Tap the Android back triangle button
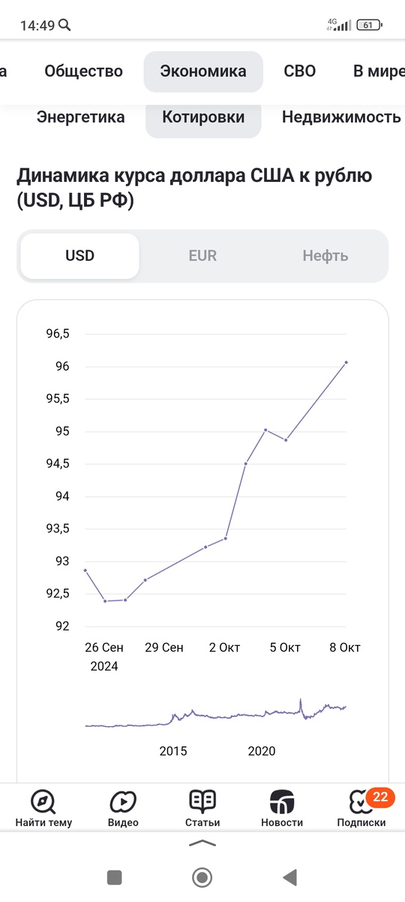 [289, 876]
